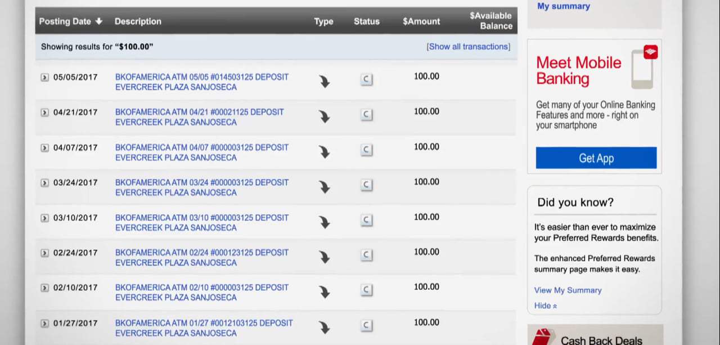The image size is (720, 345).
Task: Open the My summary link
Action: click(564, 6)
